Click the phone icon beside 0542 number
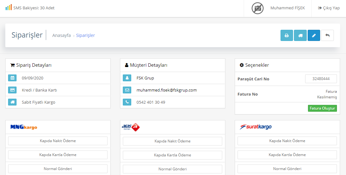346x175 pixels. click(127, 102)
